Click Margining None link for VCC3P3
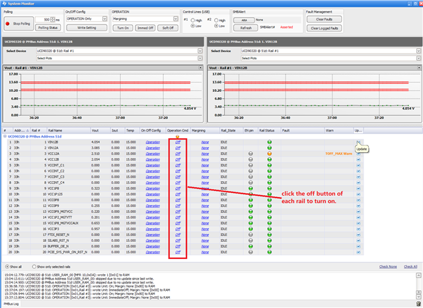Screen dimensions: 423x308 pos(205,229)
